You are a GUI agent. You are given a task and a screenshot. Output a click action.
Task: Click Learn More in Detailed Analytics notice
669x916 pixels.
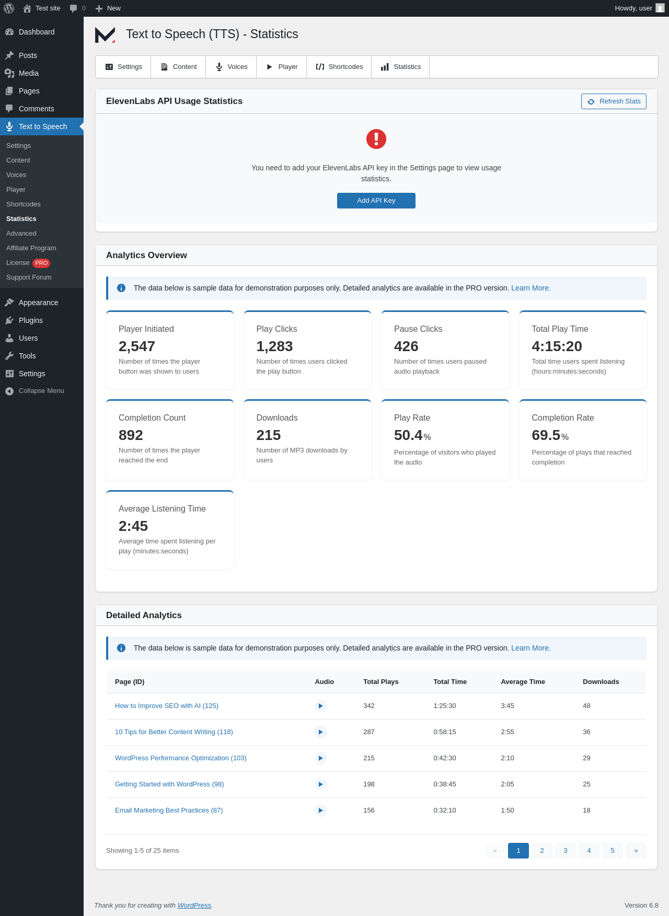coord(530,648)
